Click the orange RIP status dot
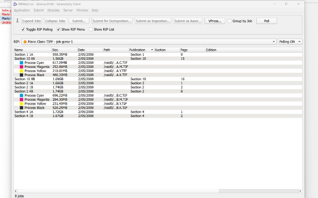Image resolution: width=318 pixels, height=198 pixels. click(25, 42)
